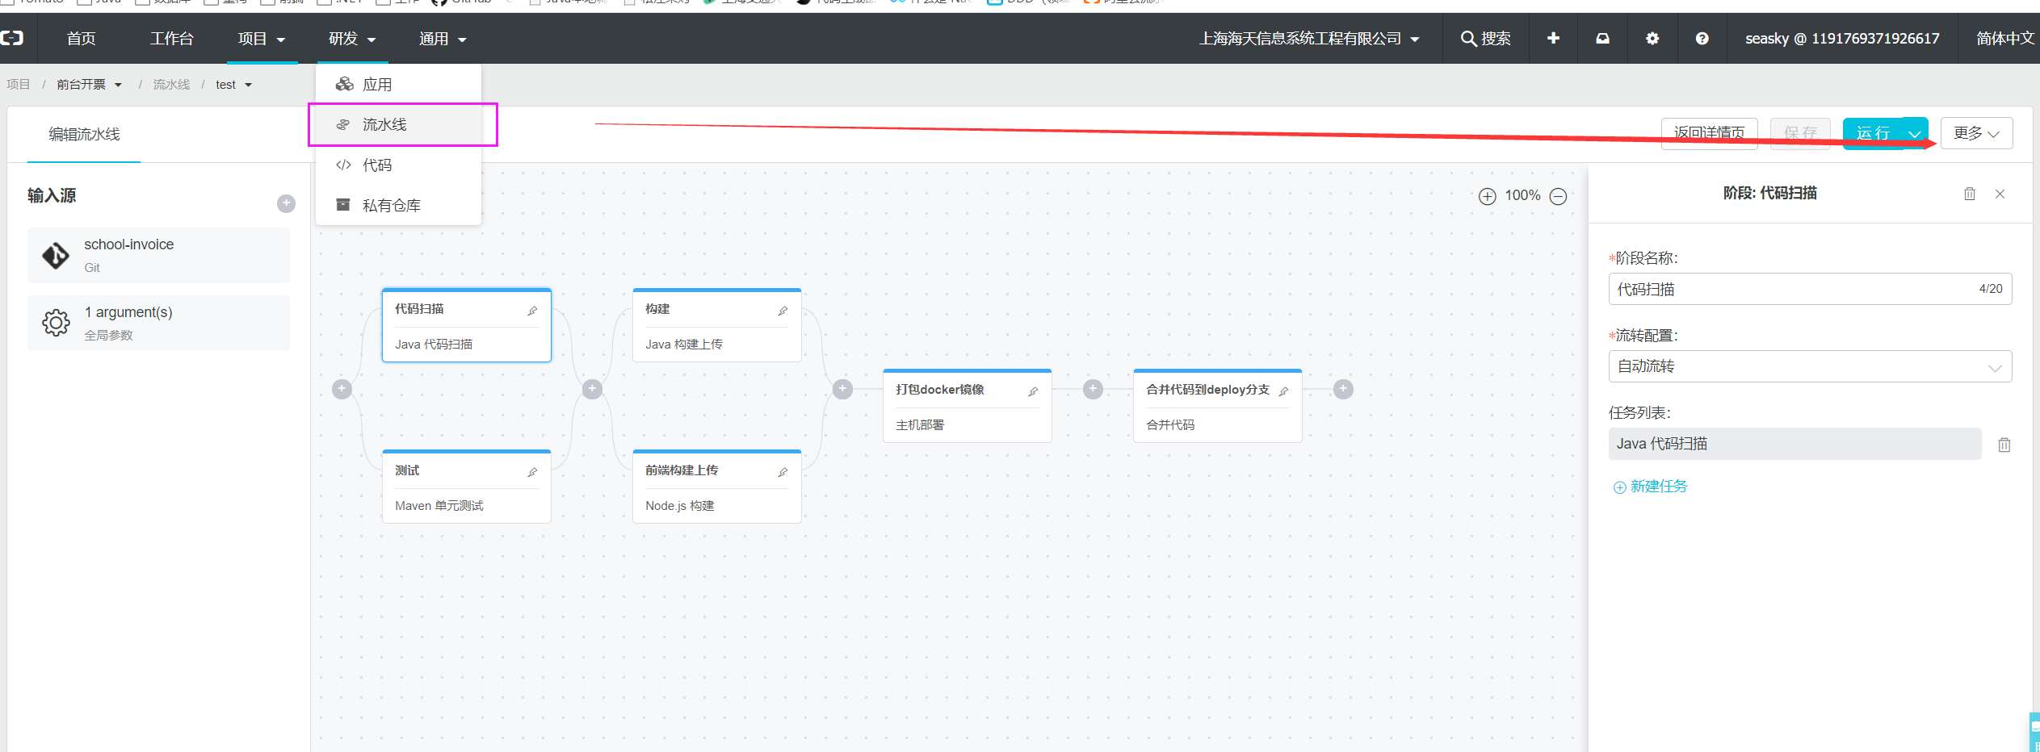Open the notifications inbox icon
Viewport: 2040px width, 752px height.
coord(1602,38)
